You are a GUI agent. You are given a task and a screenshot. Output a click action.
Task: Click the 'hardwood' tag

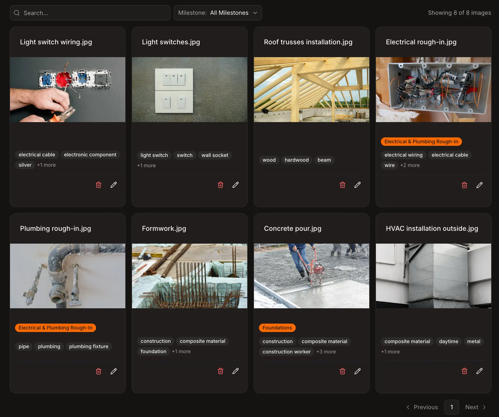[297, 160]
